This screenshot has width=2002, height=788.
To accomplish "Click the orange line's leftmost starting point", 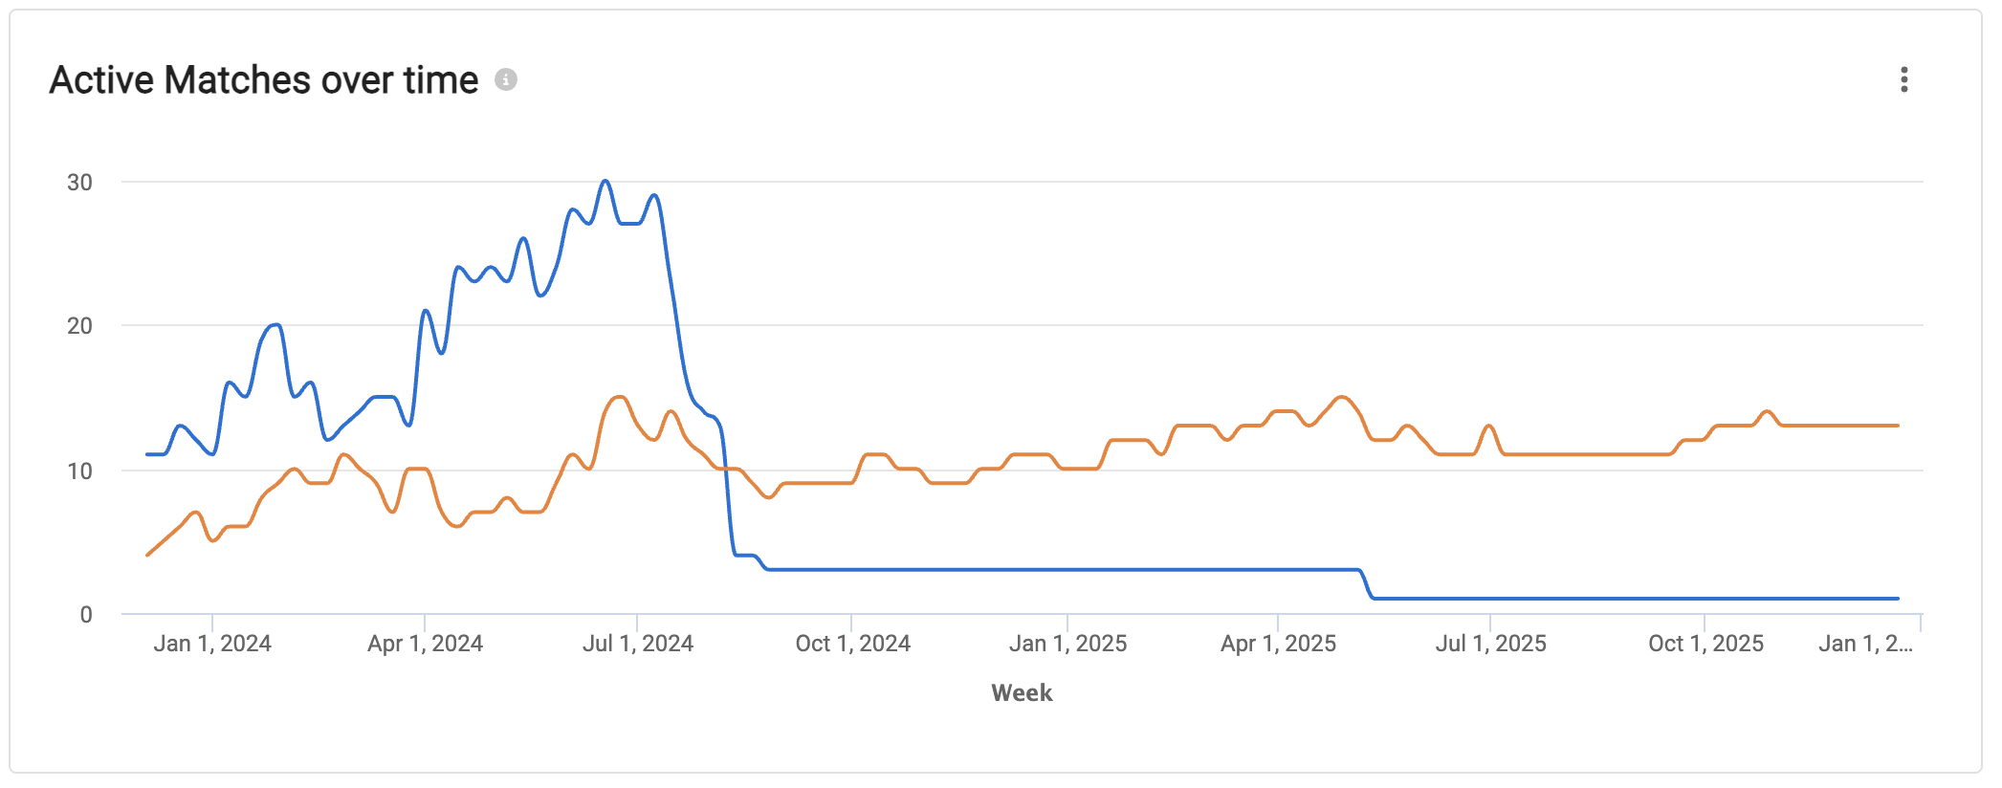I will pyautogui.click(x=147, y=555).
